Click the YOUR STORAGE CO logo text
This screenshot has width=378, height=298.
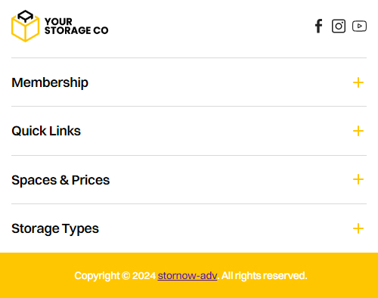pos(76,26)
